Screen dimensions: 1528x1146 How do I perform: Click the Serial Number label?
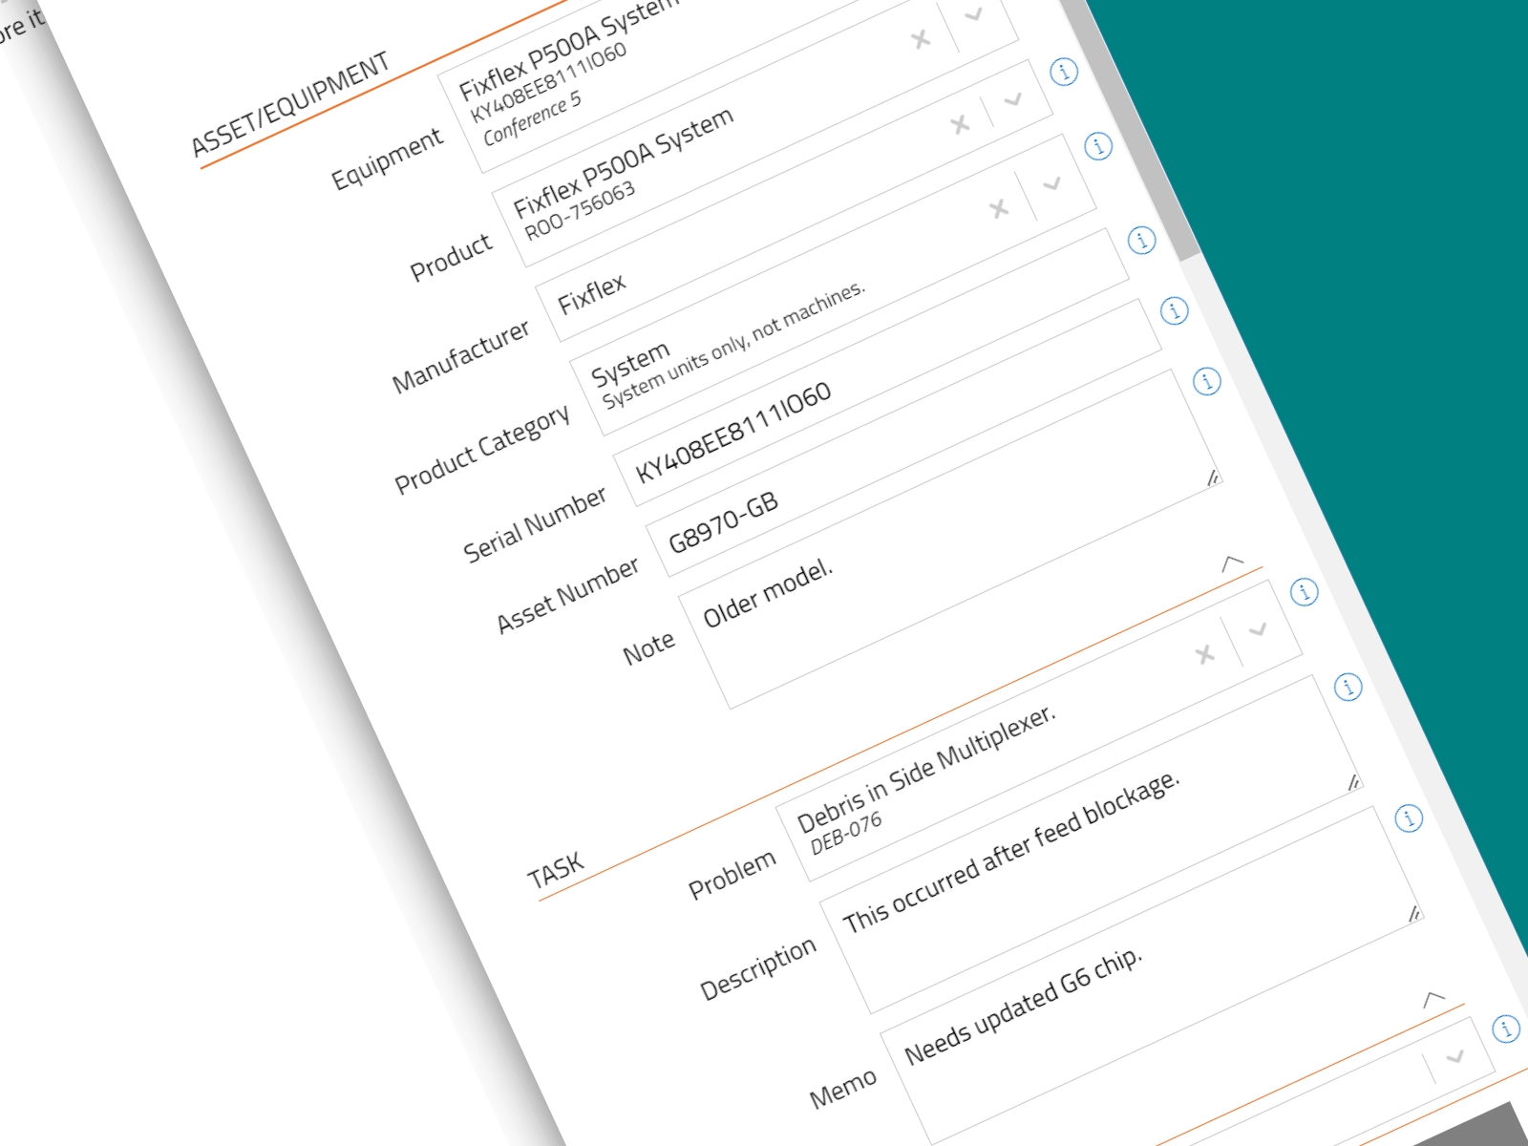(535, 524)
